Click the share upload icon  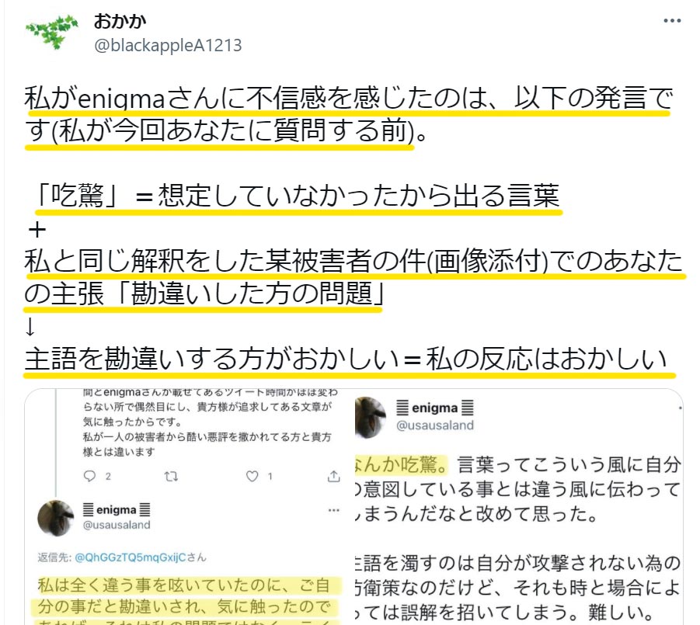point(333,477)
